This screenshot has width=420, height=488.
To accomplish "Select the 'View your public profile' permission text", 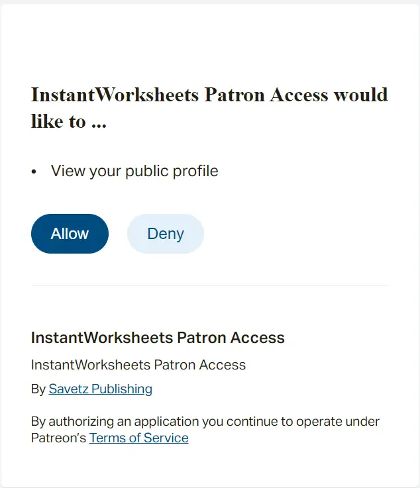I will pyautogui.click(x=134, y=171).
